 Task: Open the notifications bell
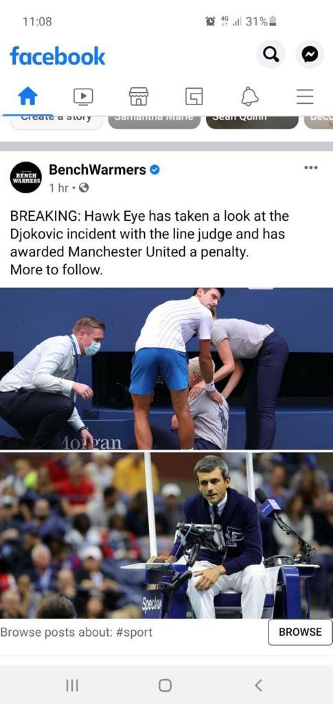click(250, 96)
